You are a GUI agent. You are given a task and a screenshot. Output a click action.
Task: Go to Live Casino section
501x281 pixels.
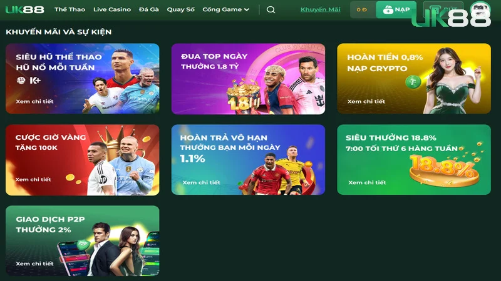[112, 9]
